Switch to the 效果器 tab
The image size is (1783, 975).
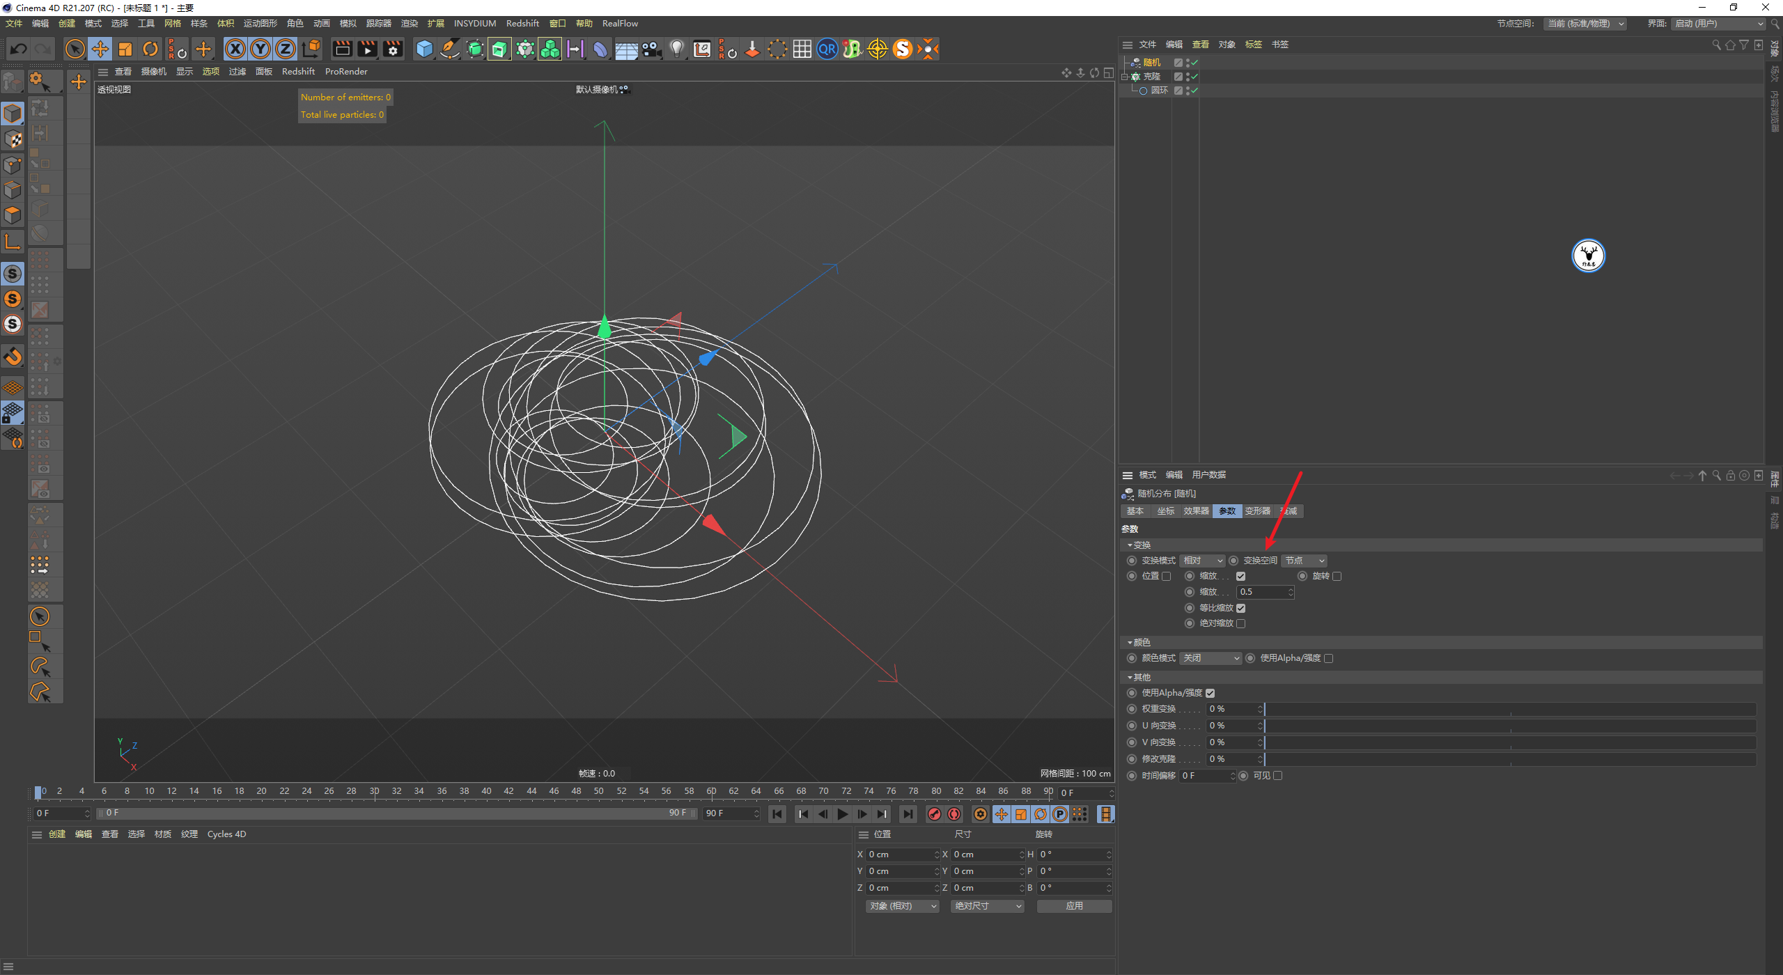1196,511
